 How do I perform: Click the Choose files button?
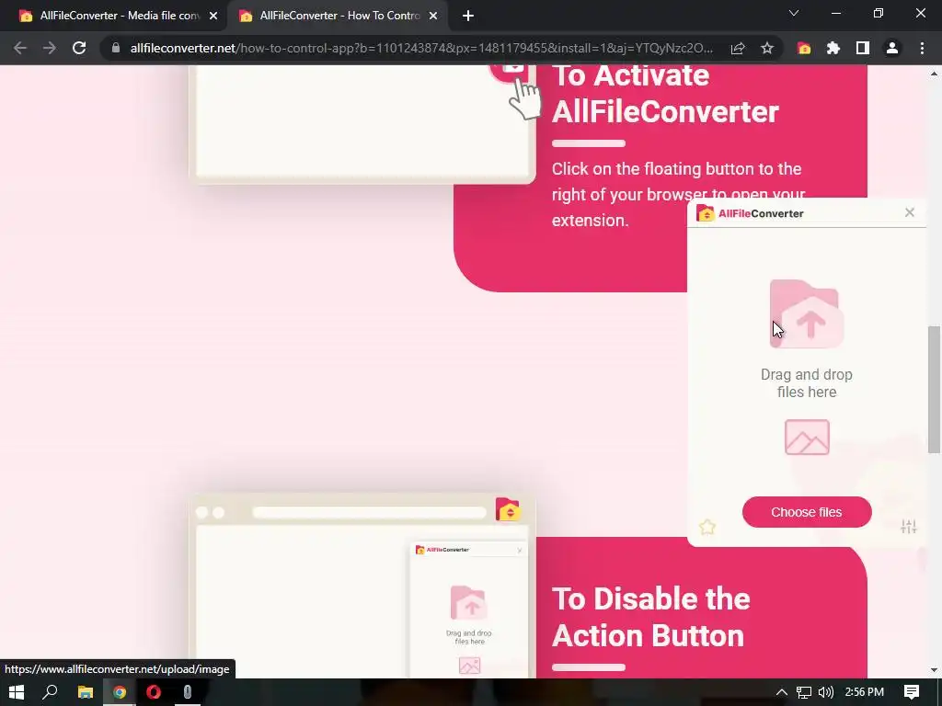pos(807,512)
